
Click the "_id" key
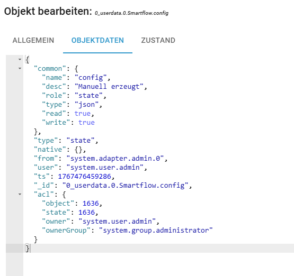tap(44, 185)
